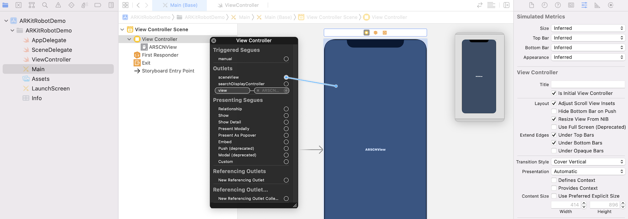Show the Source Control navigator
628x219 pixels.
(x=19, y=5)
